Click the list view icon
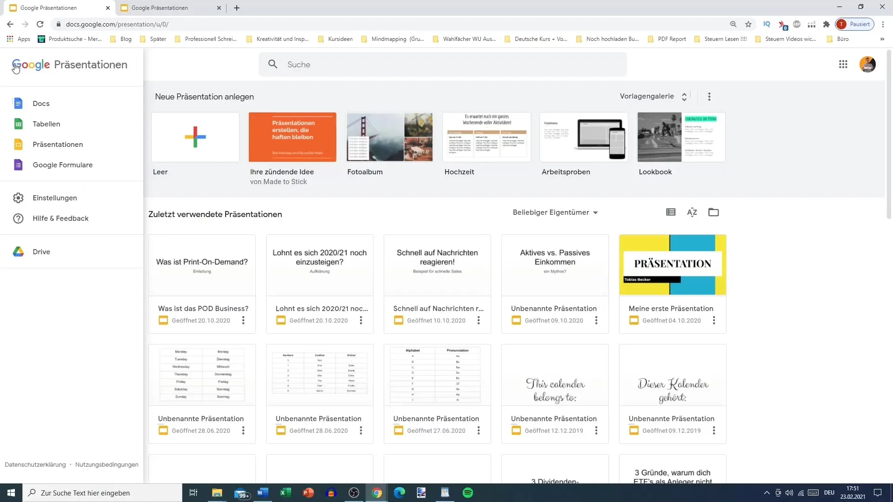Viewport: 893px width, 502px height. (x=671, y=212)
